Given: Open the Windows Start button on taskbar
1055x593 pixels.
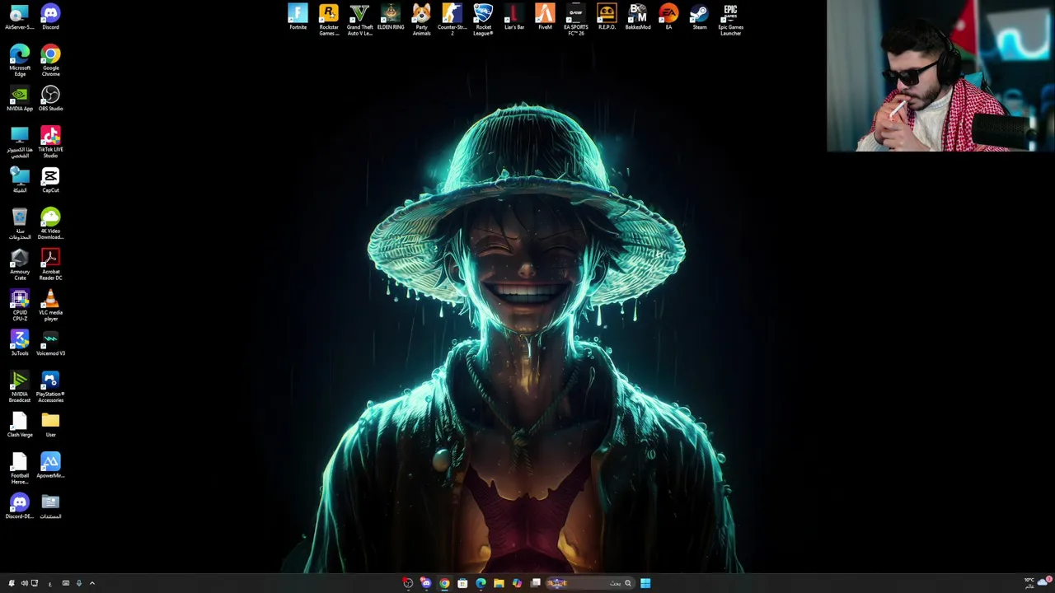Looking at the screenshot, I should tap(645, 583).
